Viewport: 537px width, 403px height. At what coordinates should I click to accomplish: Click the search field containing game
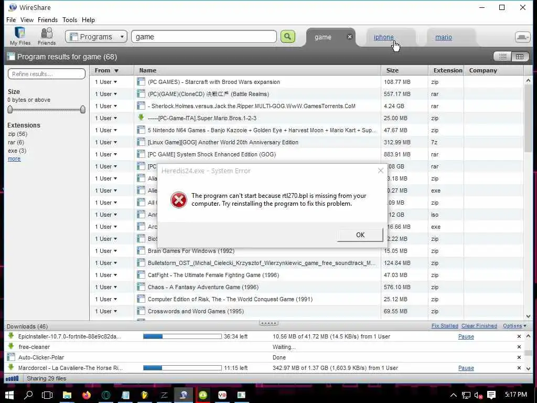tap(204, 37)
